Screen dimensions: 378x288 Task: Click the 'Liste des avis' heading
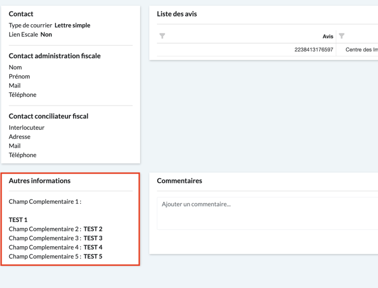176,14
